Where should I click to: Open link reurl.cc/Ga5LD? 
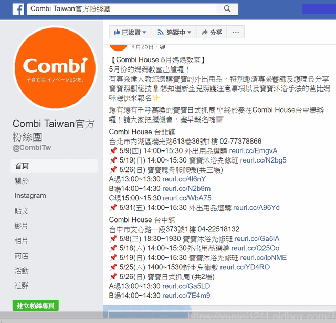coord(186,286)
